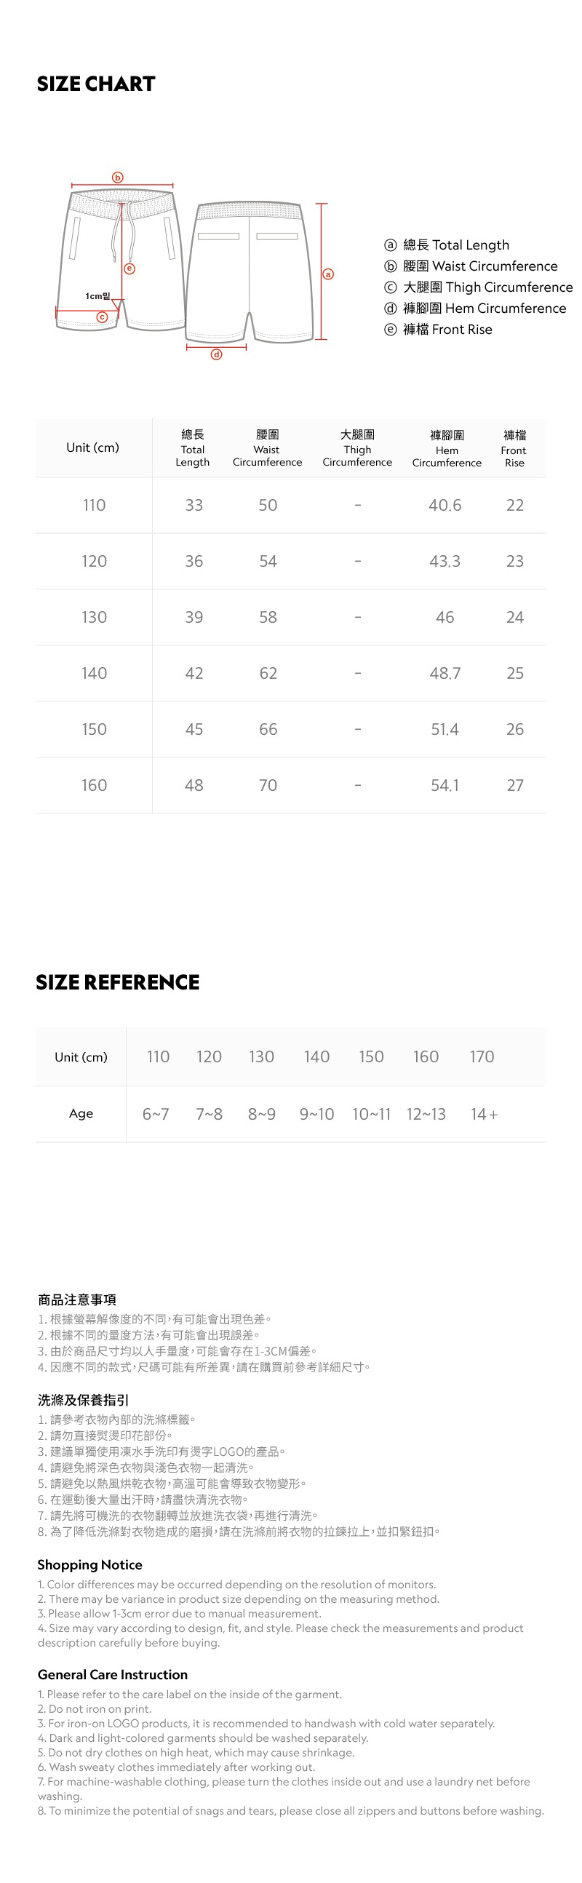Select the 170 size in the size reference table

[x=482, y=1056]
